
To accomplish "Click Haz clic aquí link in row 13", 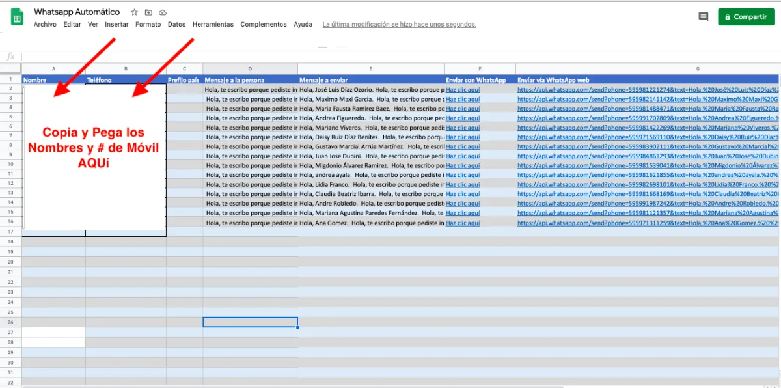I will [x=463, y=194].
